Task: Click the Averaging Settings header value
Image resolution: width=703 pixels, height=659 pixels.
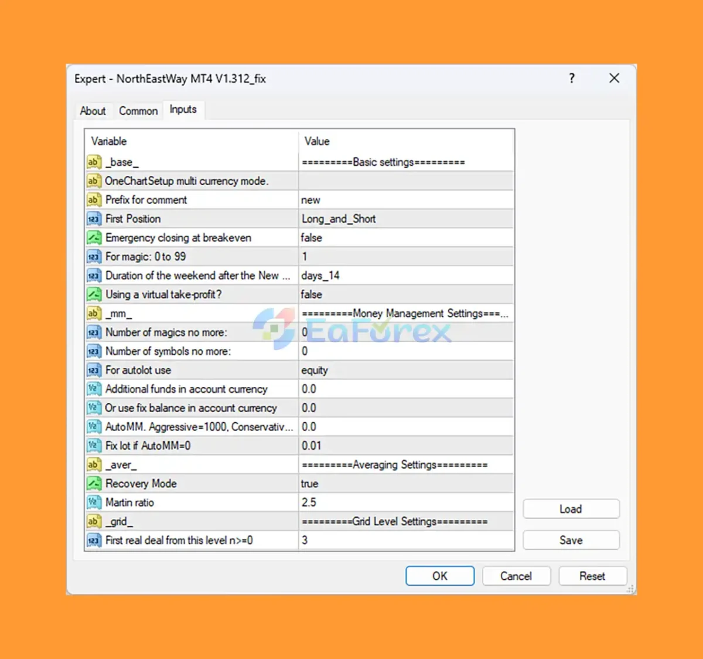Action: coord(406,464)
